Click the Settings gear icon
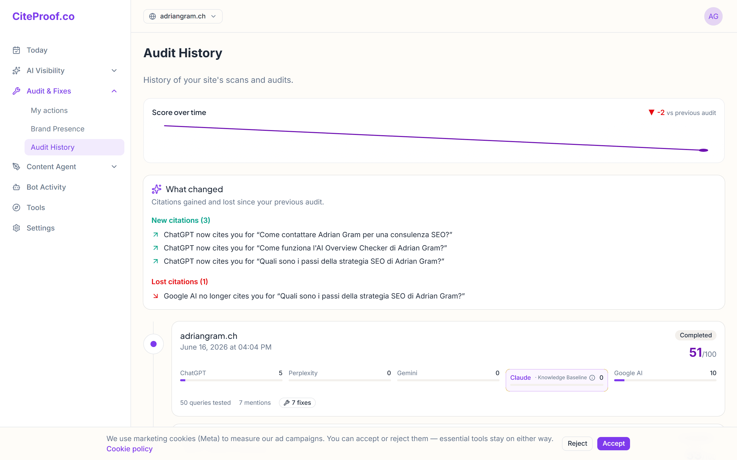Image resolution: width=737 pixels, height=460 pixels. click(x=16, y=228)
